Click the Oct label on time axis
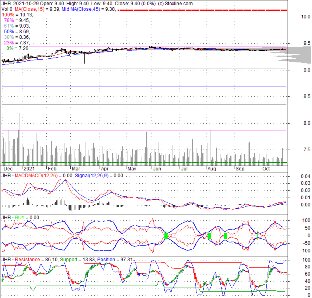Screen dimensions: 312x298 [266, 169]
